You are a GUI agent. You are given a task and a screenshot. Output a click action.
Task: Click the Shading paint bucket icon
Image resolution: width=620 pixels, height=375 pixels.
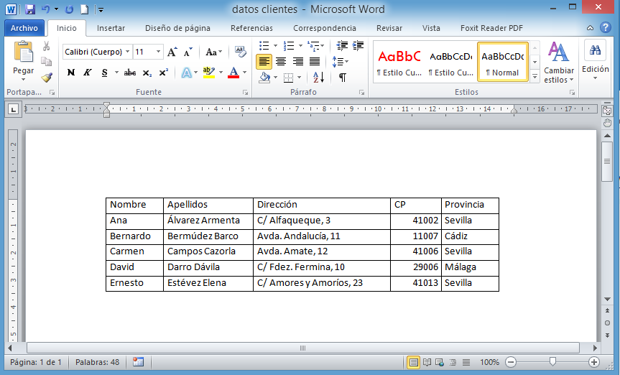pos(264,77)
